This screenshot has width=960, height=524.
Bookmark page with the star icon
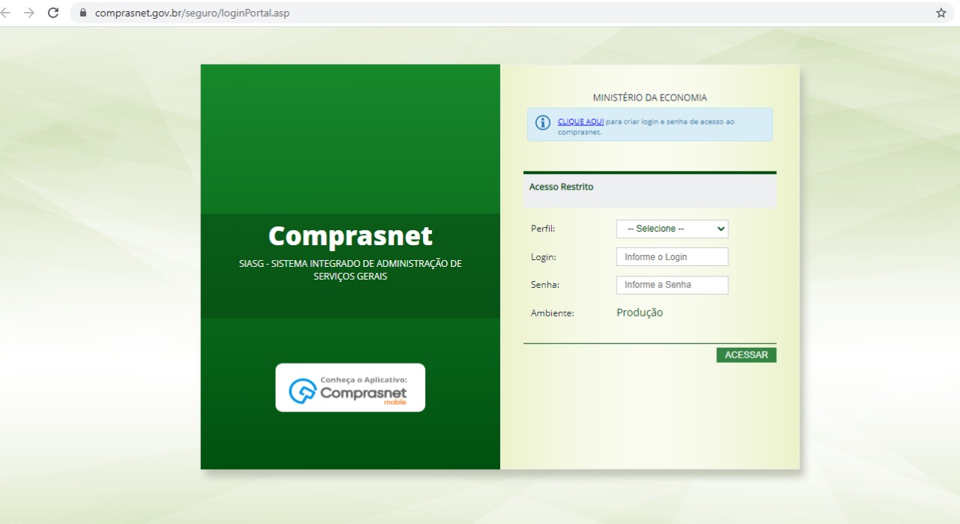point(941,13)
